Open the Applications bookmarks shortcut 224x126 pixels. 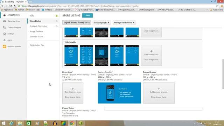coord(7,10)
